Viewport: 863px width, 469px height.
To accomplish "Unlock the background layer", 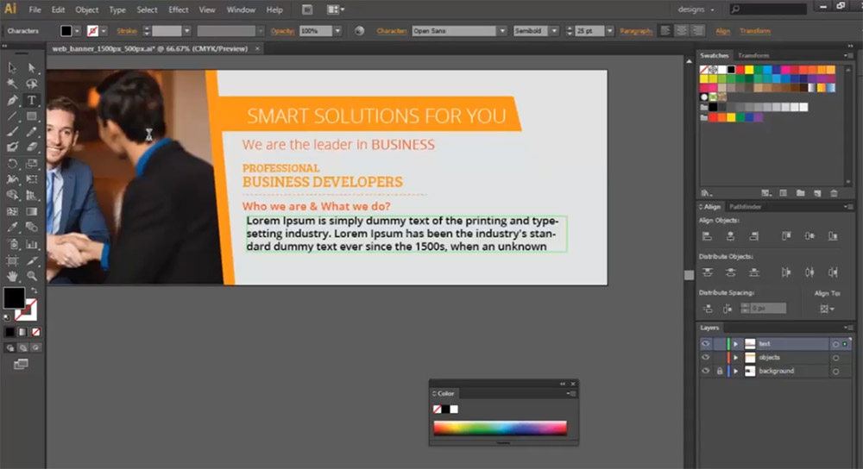I will click(x=720, y=371).
